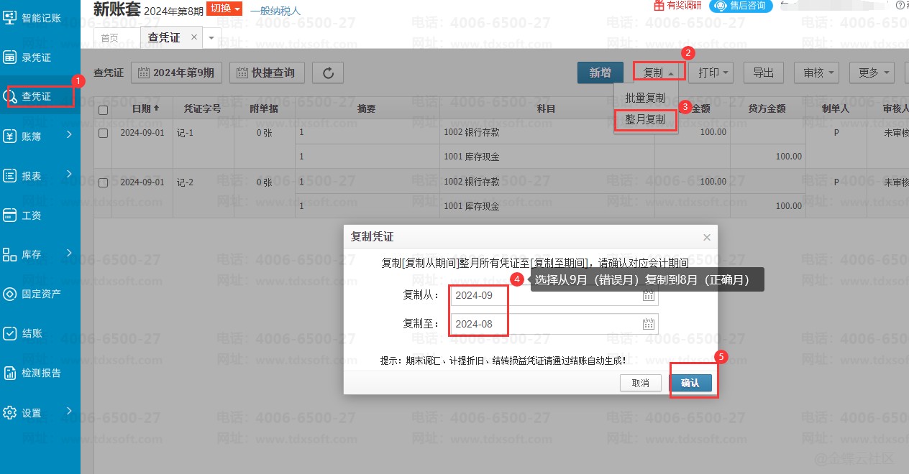Open calendar picker for 复制至 field
This screenshot has height=474, width=909.
(x=648, y=324)
